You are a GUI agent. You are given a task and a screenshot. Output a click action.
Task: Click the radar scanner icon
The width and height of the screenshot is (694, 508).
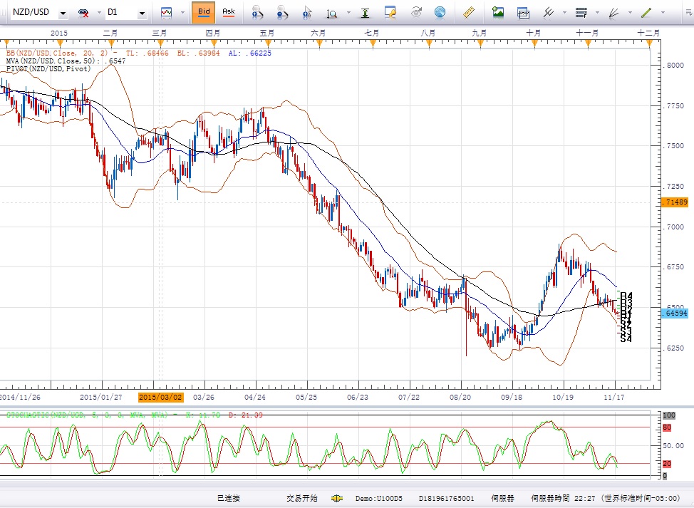click(x=440, y=12)
